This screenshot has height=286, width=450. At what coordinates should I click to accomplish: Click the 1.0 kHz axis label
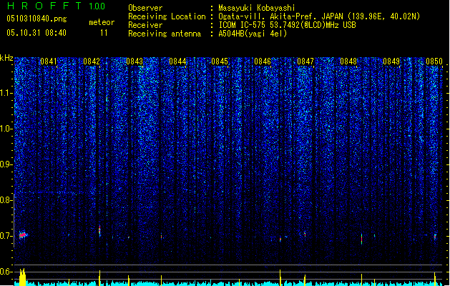(x=6, y=129)
